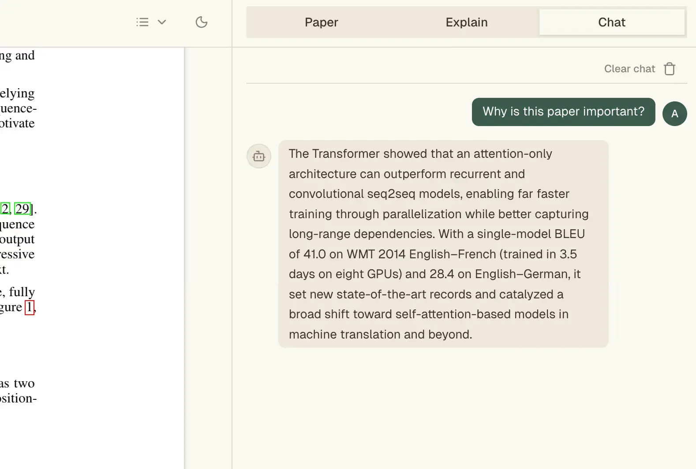Switch to the Paper tab
Image resolution: width=696 pixels, height=469 pixels.
(x=321, y=22)
